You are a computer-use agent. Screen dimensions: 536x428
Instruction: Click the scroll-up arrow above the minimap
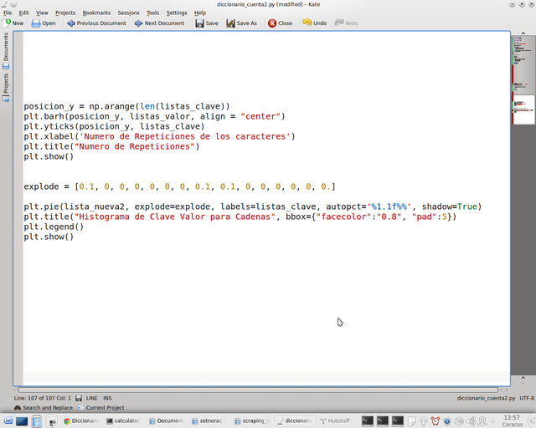point(523,33)
